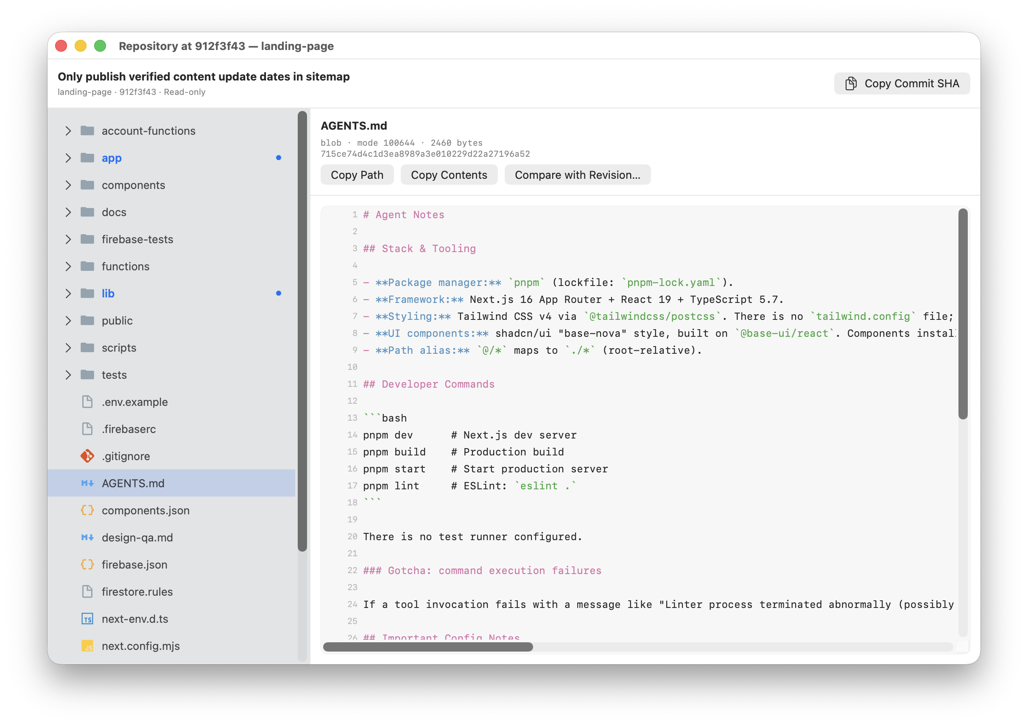Image resolution: width=1028 pixels, height=727 pixels.
Task: Click the file tree vertical scrollbar
Action: click(302, 331)
